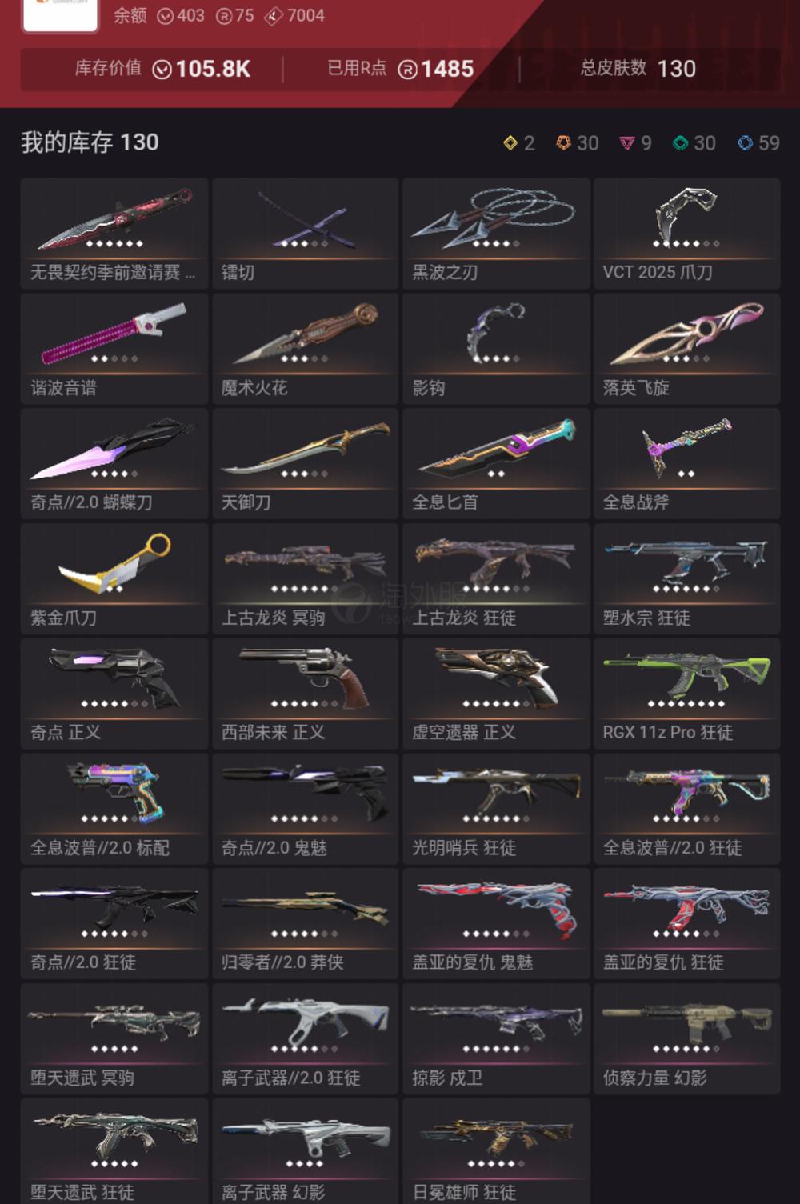Filter by green diamond rarity icon
The width and height of the screenshot is (800, 1204).
coord(681,143)
